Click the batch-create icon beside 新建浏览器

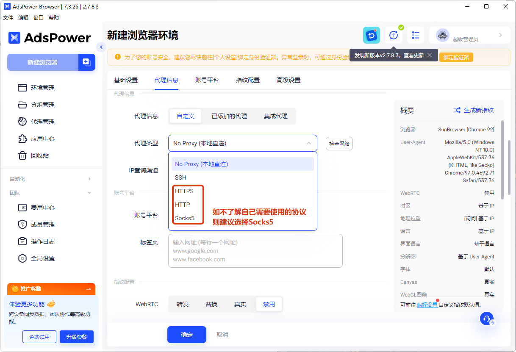pos(86,62)
